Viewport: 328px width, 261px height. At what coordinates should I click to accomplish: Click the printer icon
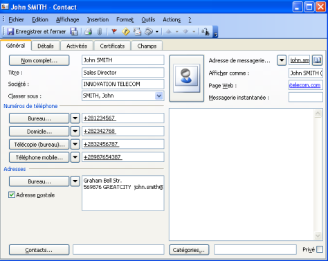tap(88, 31)
